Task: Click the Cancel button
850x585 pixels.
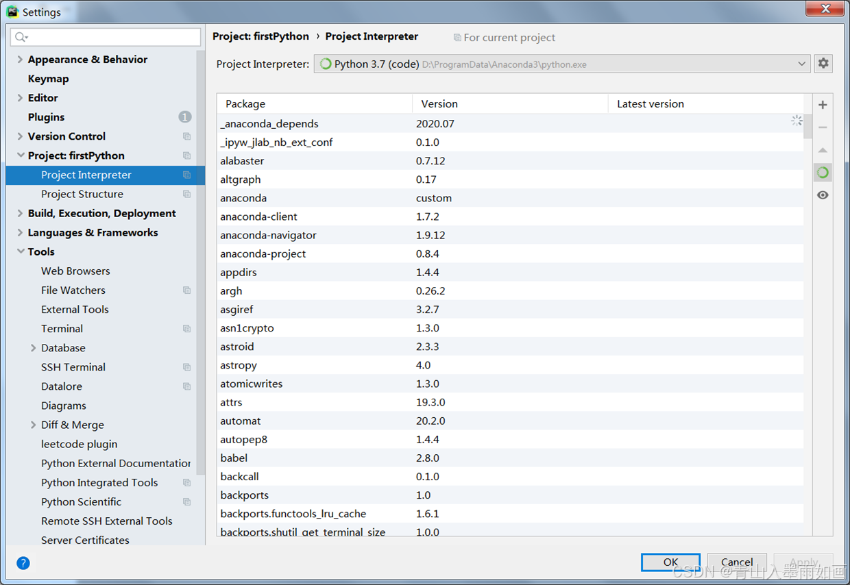Action: tap(737, 562)
